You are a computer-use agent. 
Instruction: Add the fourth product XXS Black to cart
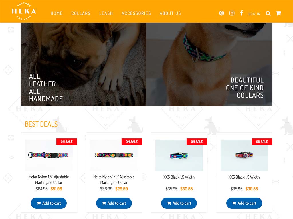244,203
